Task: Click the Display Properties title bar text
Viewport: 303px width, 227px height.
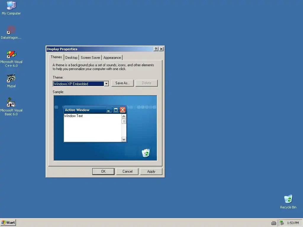Action: (x=62, y=49)
